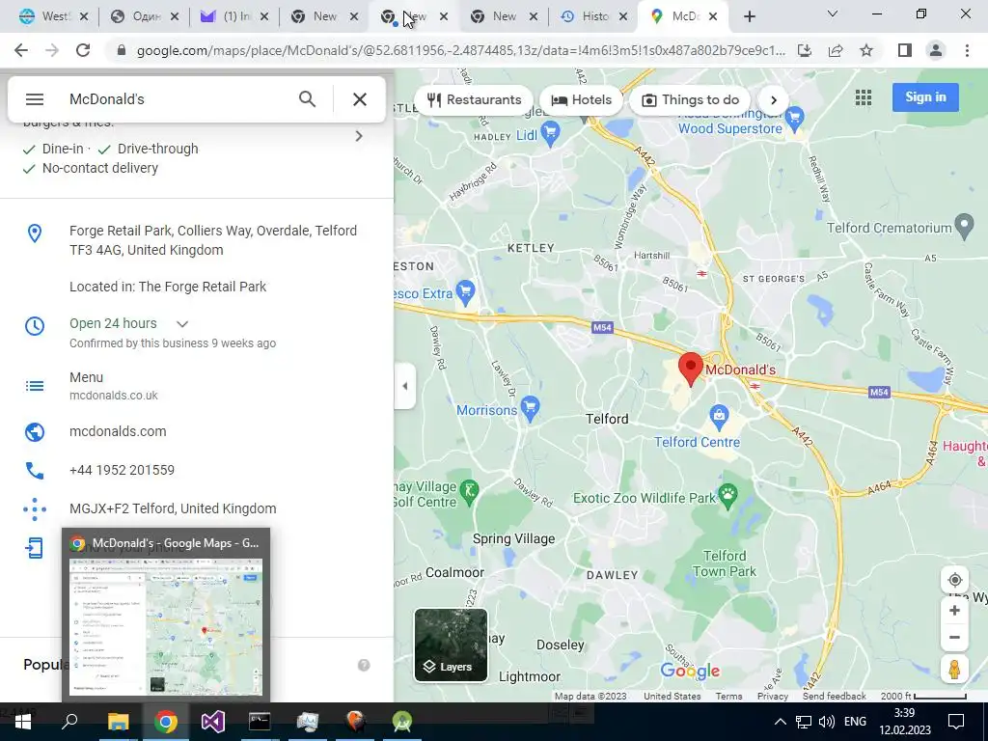Click the globe website icon
The width and height of the screenshot is (988, 741).
pos(35,431)
